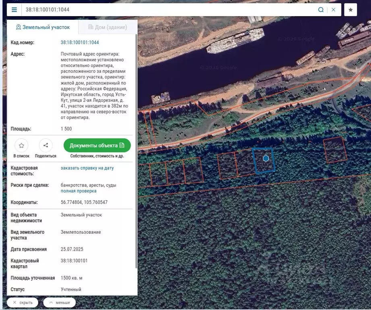Click the search magnifier icon
This screenshot has width=371, height=310.
[x=321, y=10]
